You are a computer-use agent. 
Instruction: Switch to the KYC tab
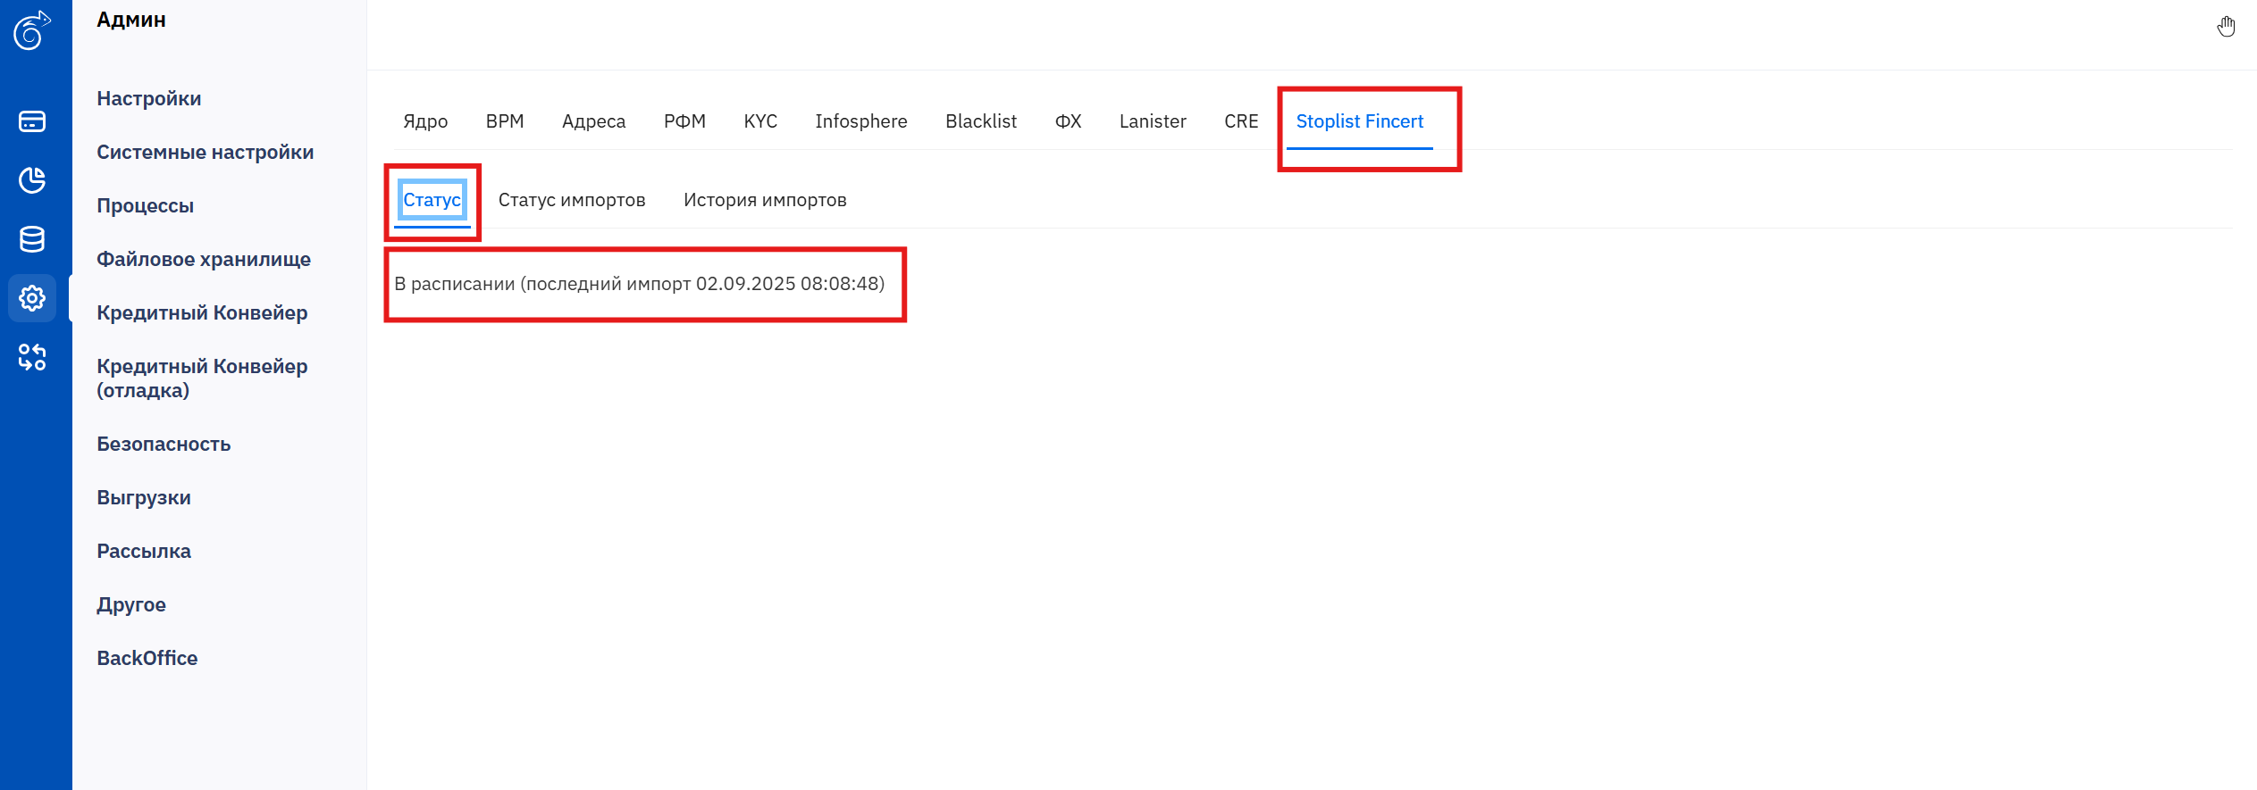[x=760, y=121]
